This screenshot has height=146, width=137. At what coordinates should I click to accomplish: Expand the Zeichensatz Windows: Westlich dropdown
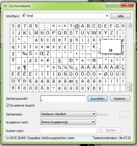tap(68, 114)
